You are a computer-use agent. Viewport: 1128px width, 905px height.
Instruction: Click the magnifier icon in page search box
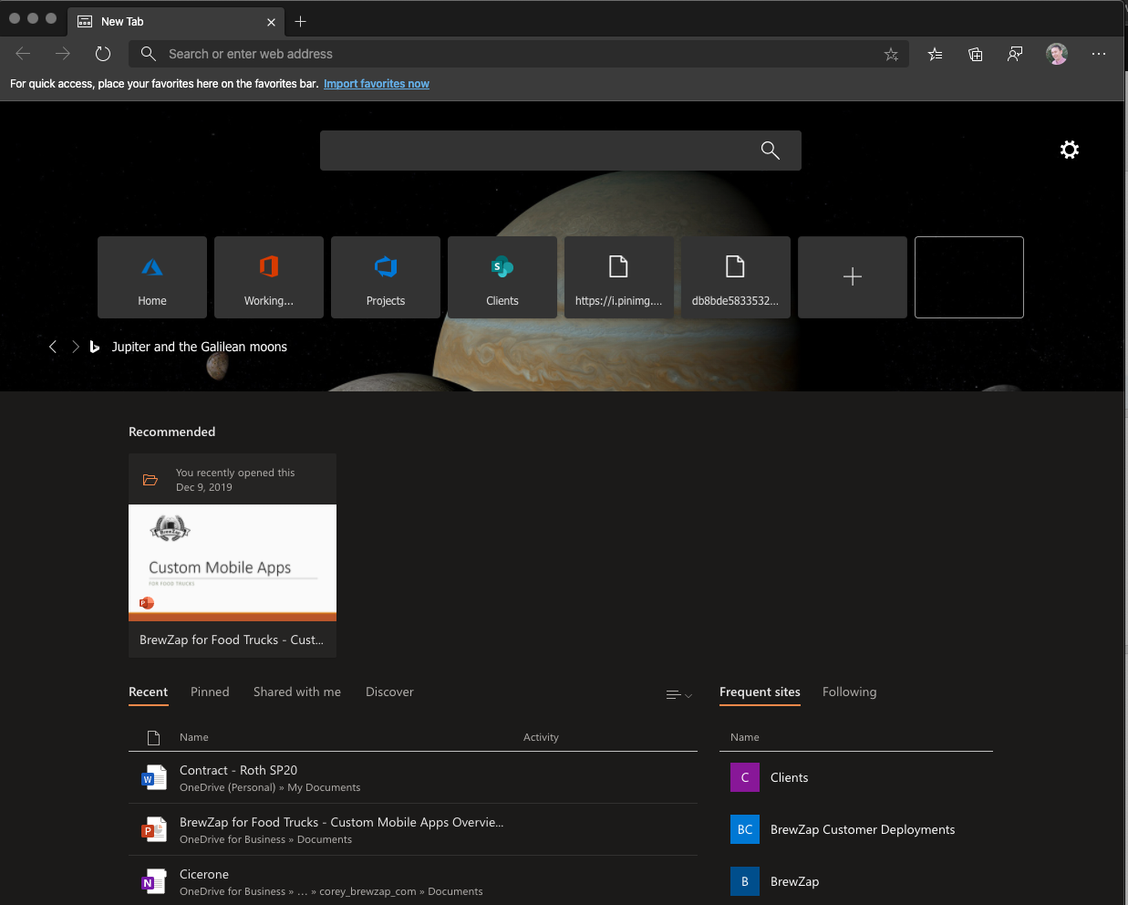click(771, 151)
